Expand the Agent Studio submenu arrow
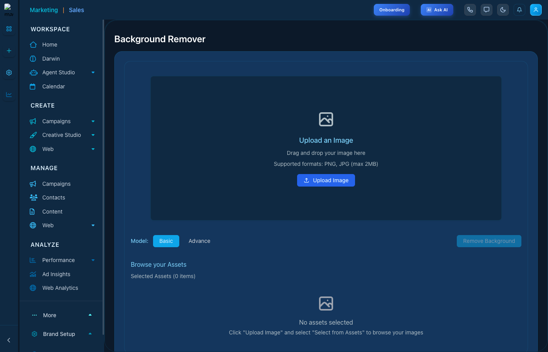 [93, 72]
